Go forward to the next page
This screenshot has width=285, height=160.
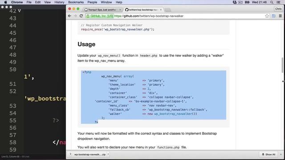[x=75, y=16]
